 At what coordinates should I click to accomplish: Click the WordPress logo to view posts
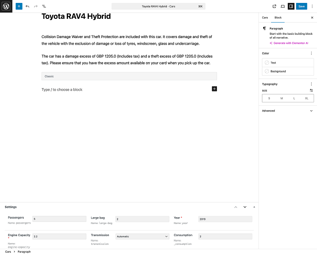tap(6, 6)
